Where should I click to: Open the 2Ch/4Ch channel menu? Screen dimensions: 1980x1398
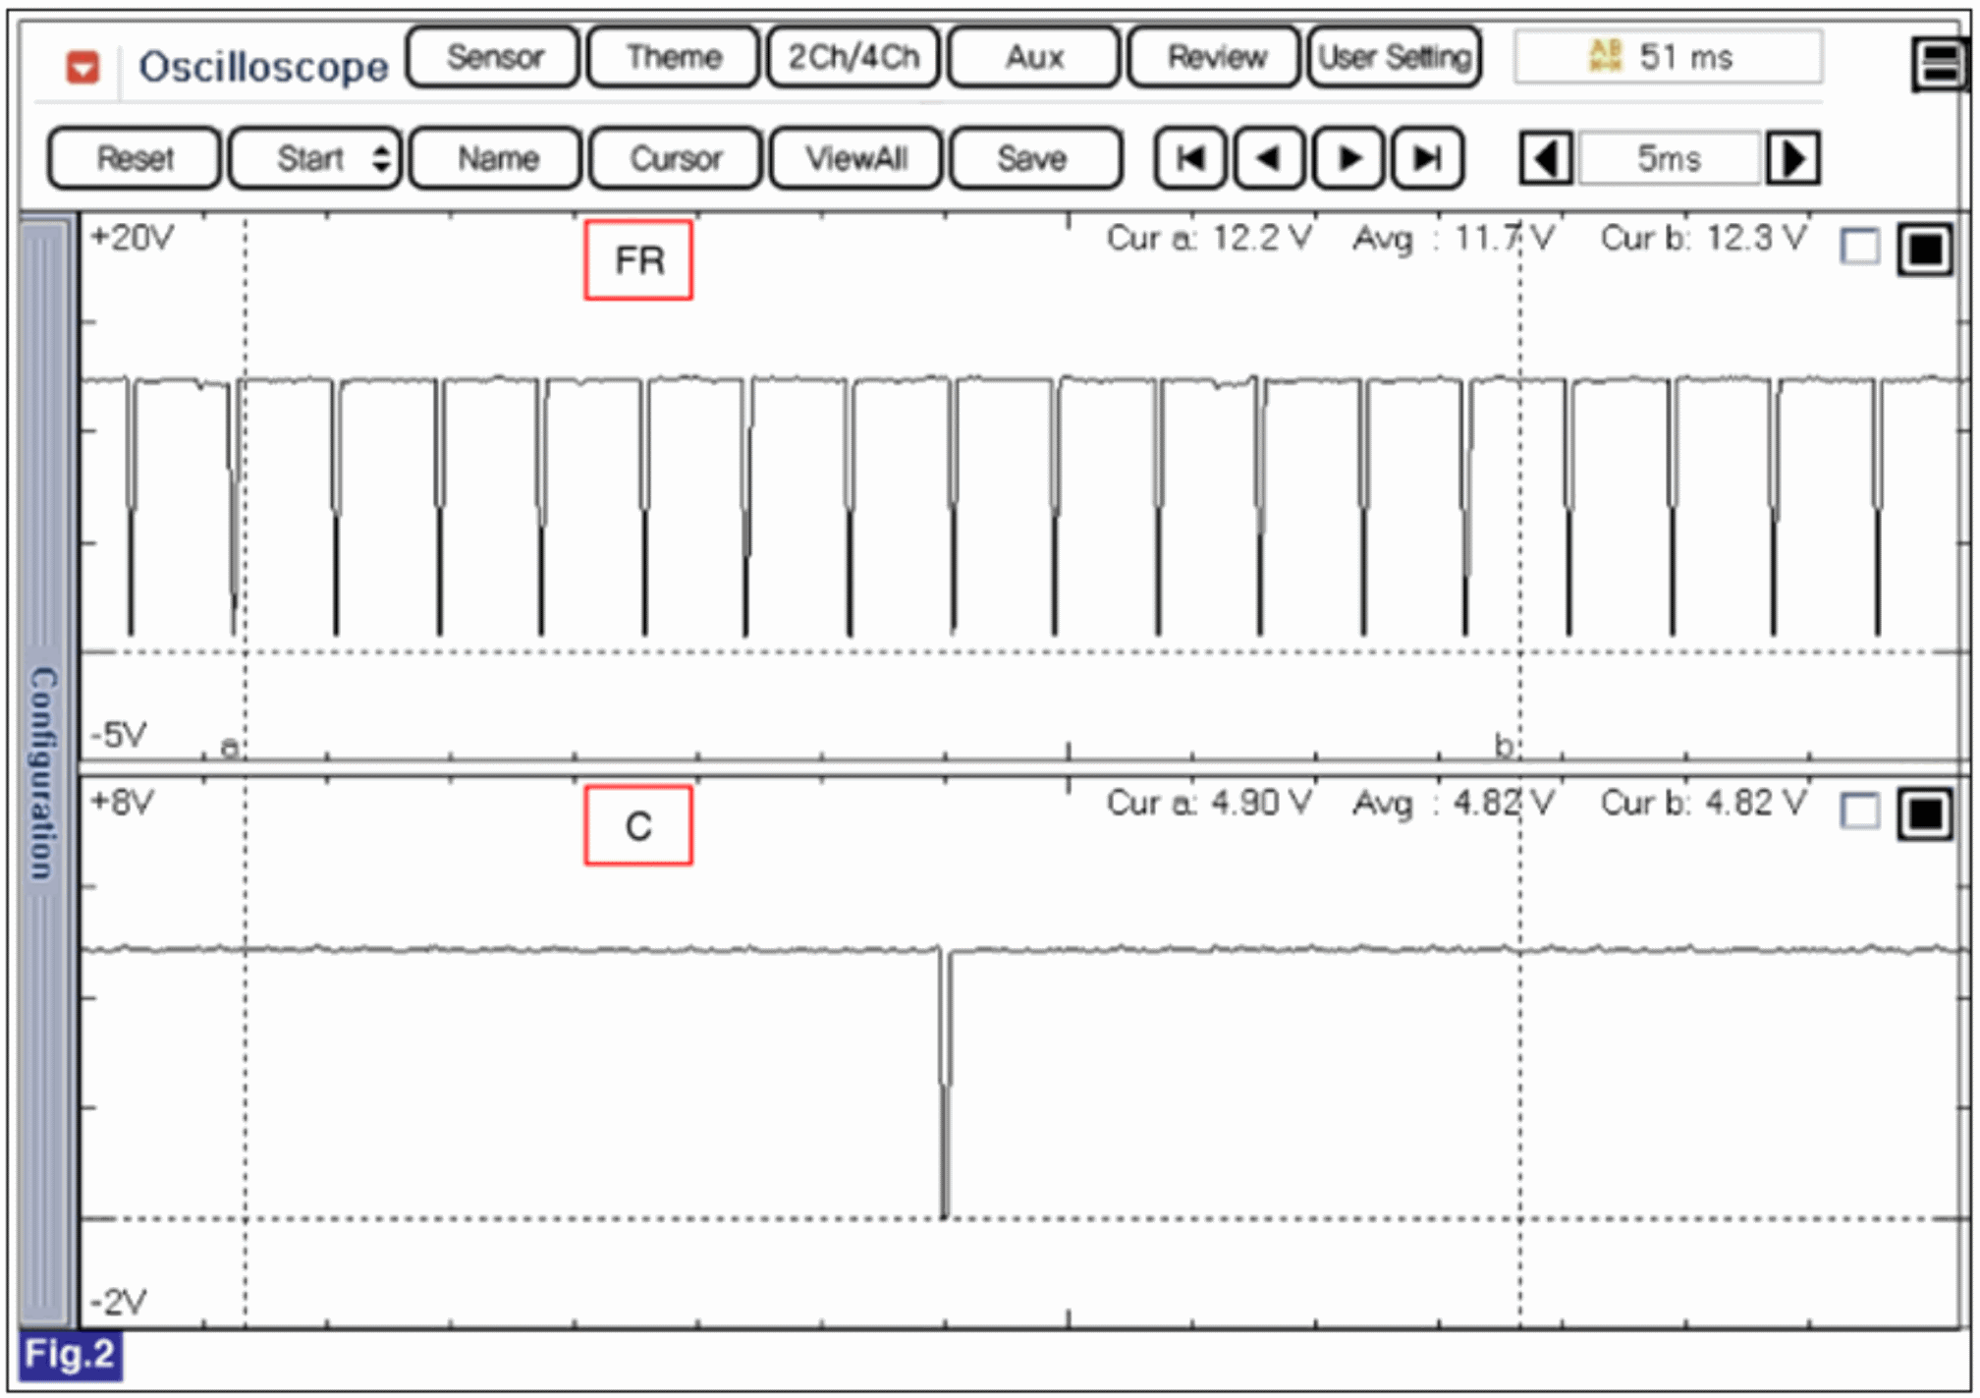tap(853, 57)
